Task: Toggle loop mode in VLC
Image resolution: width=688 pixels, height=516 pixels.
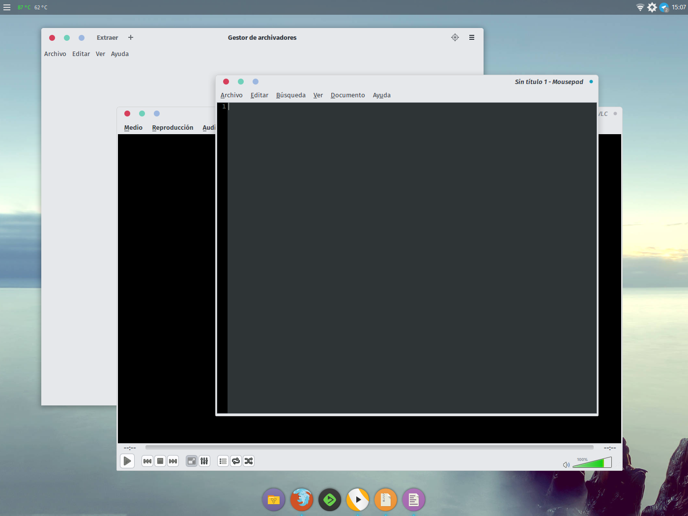Action: click(x=236, y=461)
